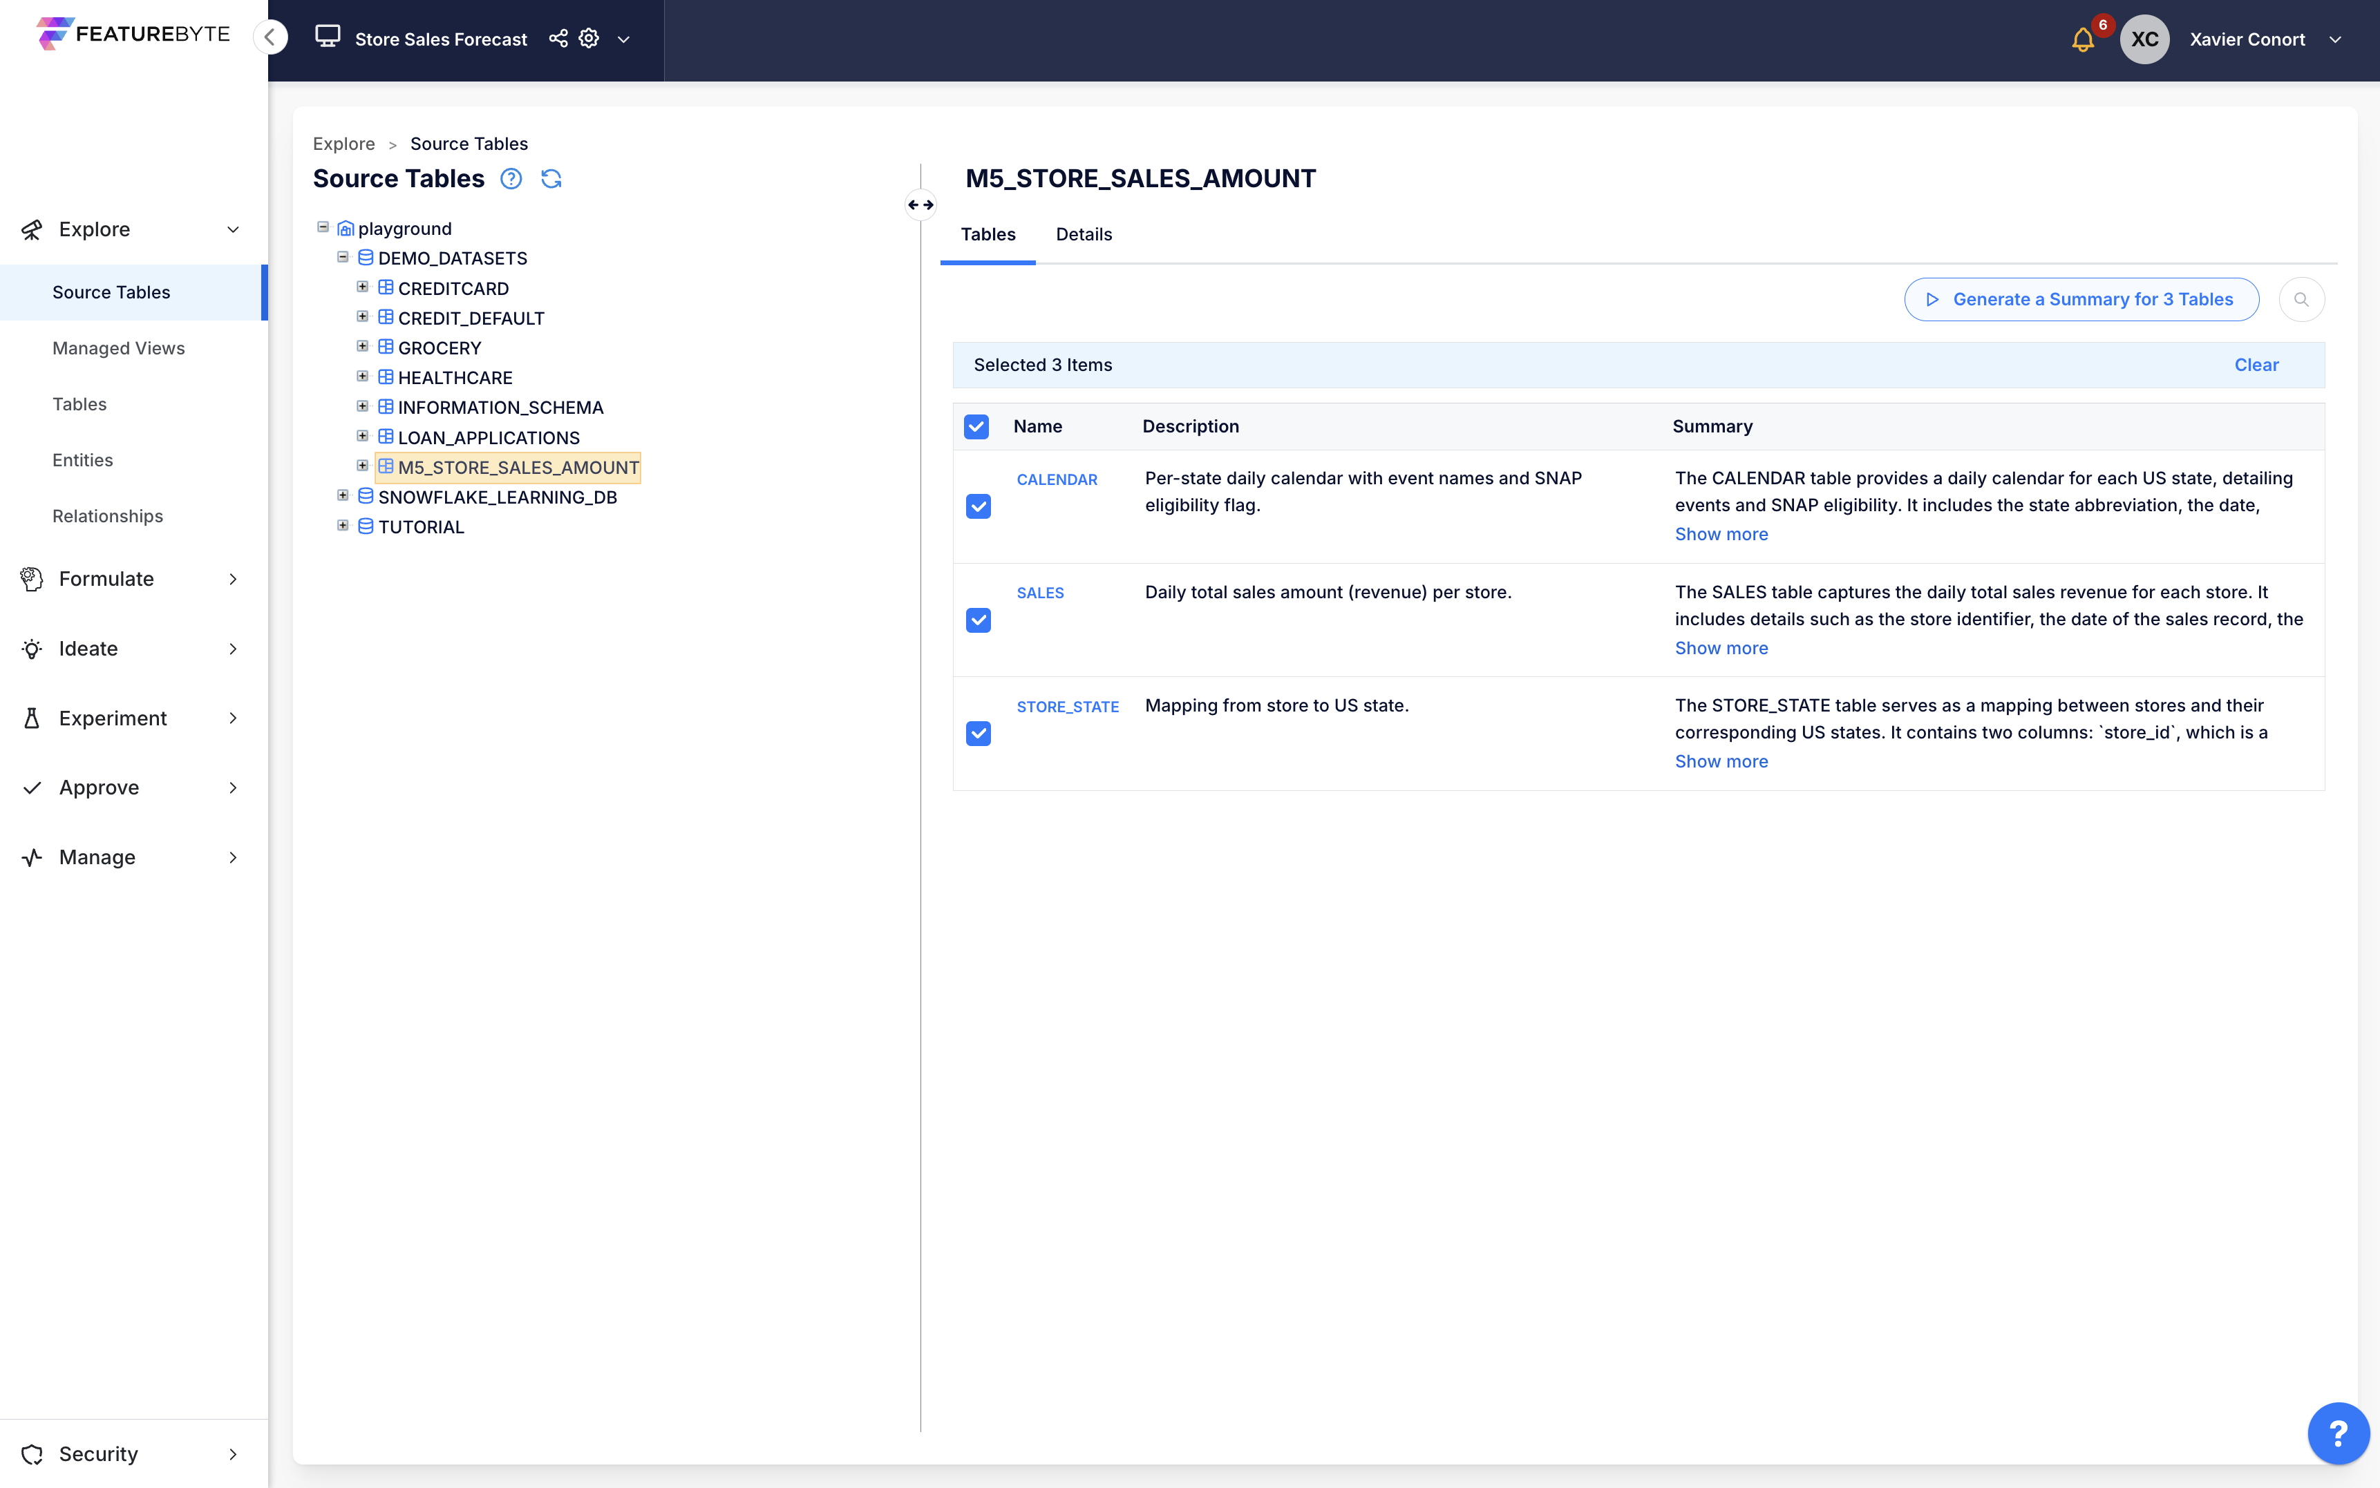Click the Source Tables help question icon
The height and width of the screenshot is (1488, 2380).
tap(511, 179)
